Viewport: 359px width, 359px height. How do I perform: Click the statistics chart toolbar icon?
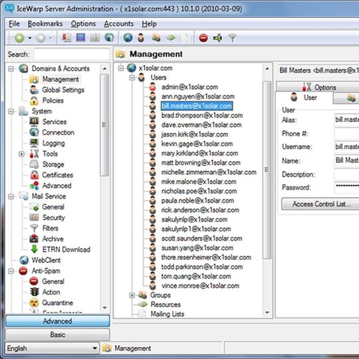(x=95, y=37)
